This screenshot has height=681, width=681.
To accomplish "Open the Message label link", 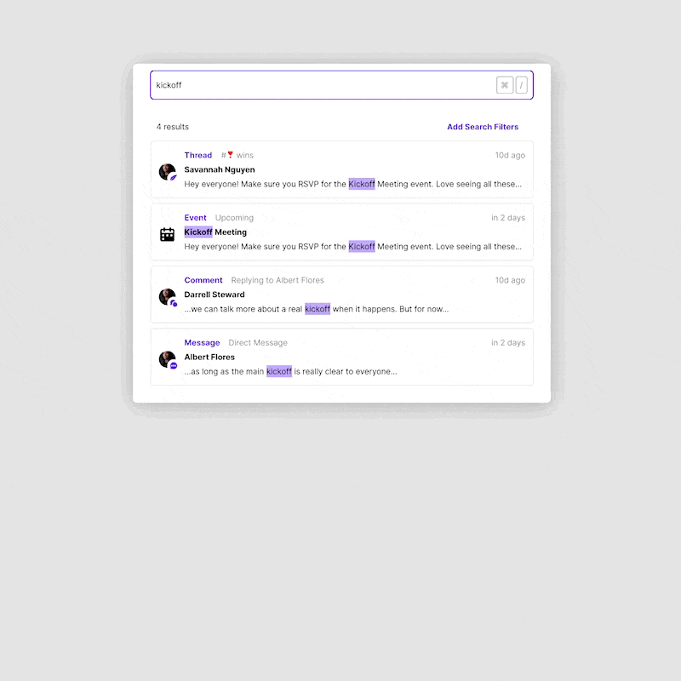I will [202, 343].
